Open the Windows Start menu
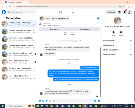The image size is (135, 108). coord(2,106)
